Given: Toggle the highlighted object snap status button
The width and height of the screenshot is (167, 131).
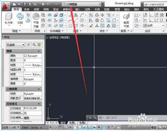Looking at the screenshot, I should coord(75,127).
